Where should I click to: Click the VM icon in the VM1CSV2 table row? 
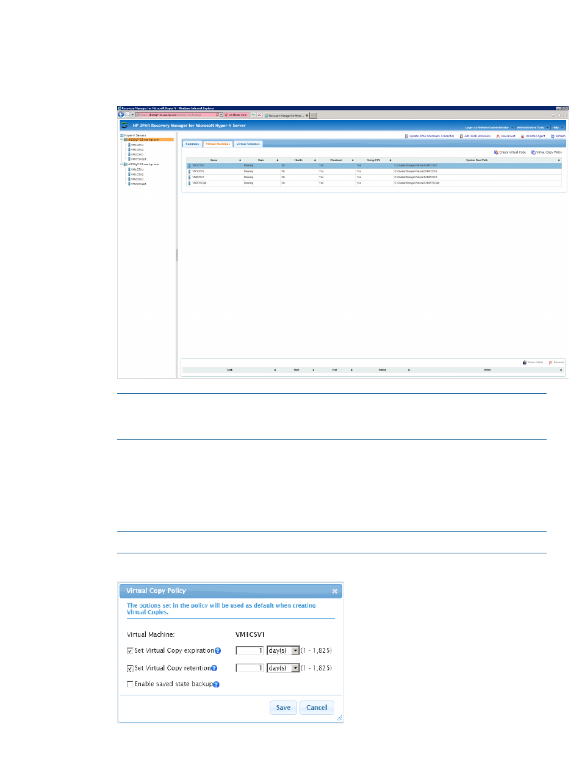coord(189,171)
